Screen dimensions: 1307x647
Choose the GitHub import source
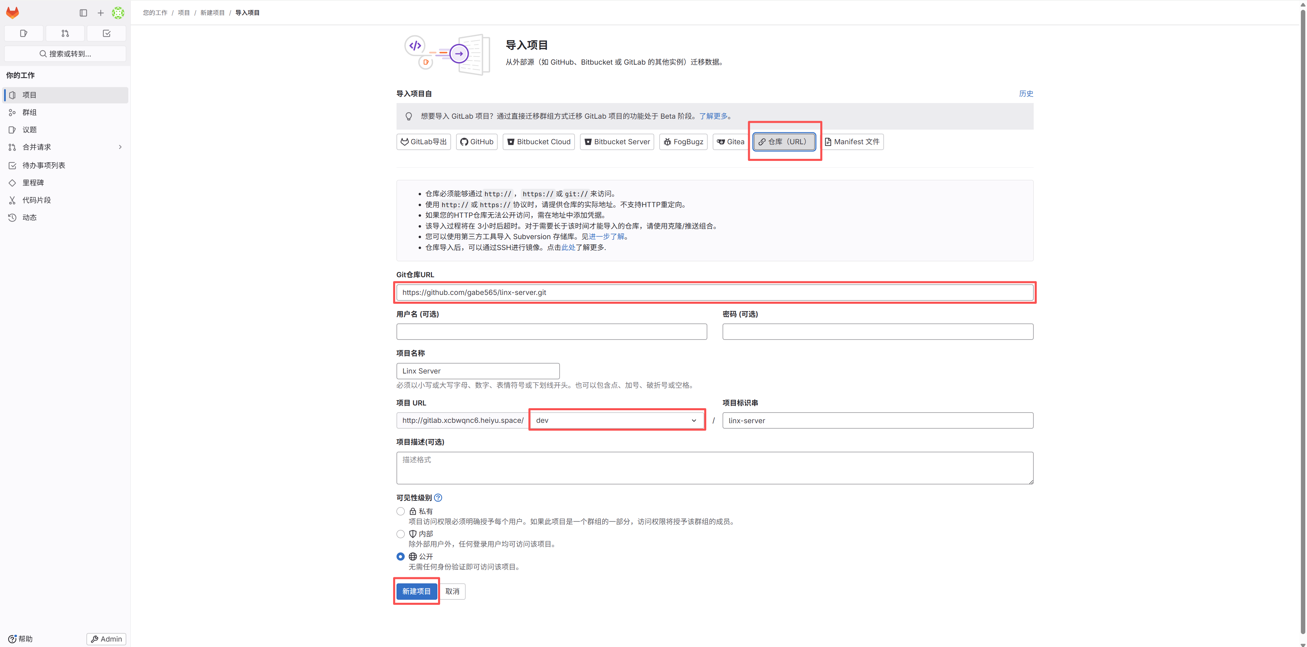(x=477, y=142)
